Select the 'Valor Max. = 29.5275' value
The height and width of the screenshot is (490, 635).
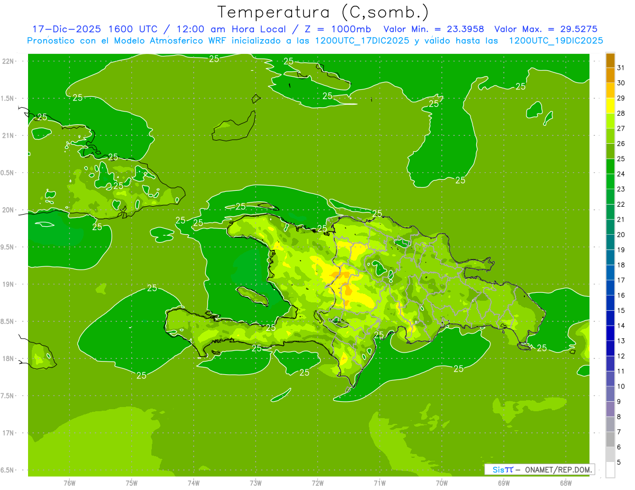point(546,29)
